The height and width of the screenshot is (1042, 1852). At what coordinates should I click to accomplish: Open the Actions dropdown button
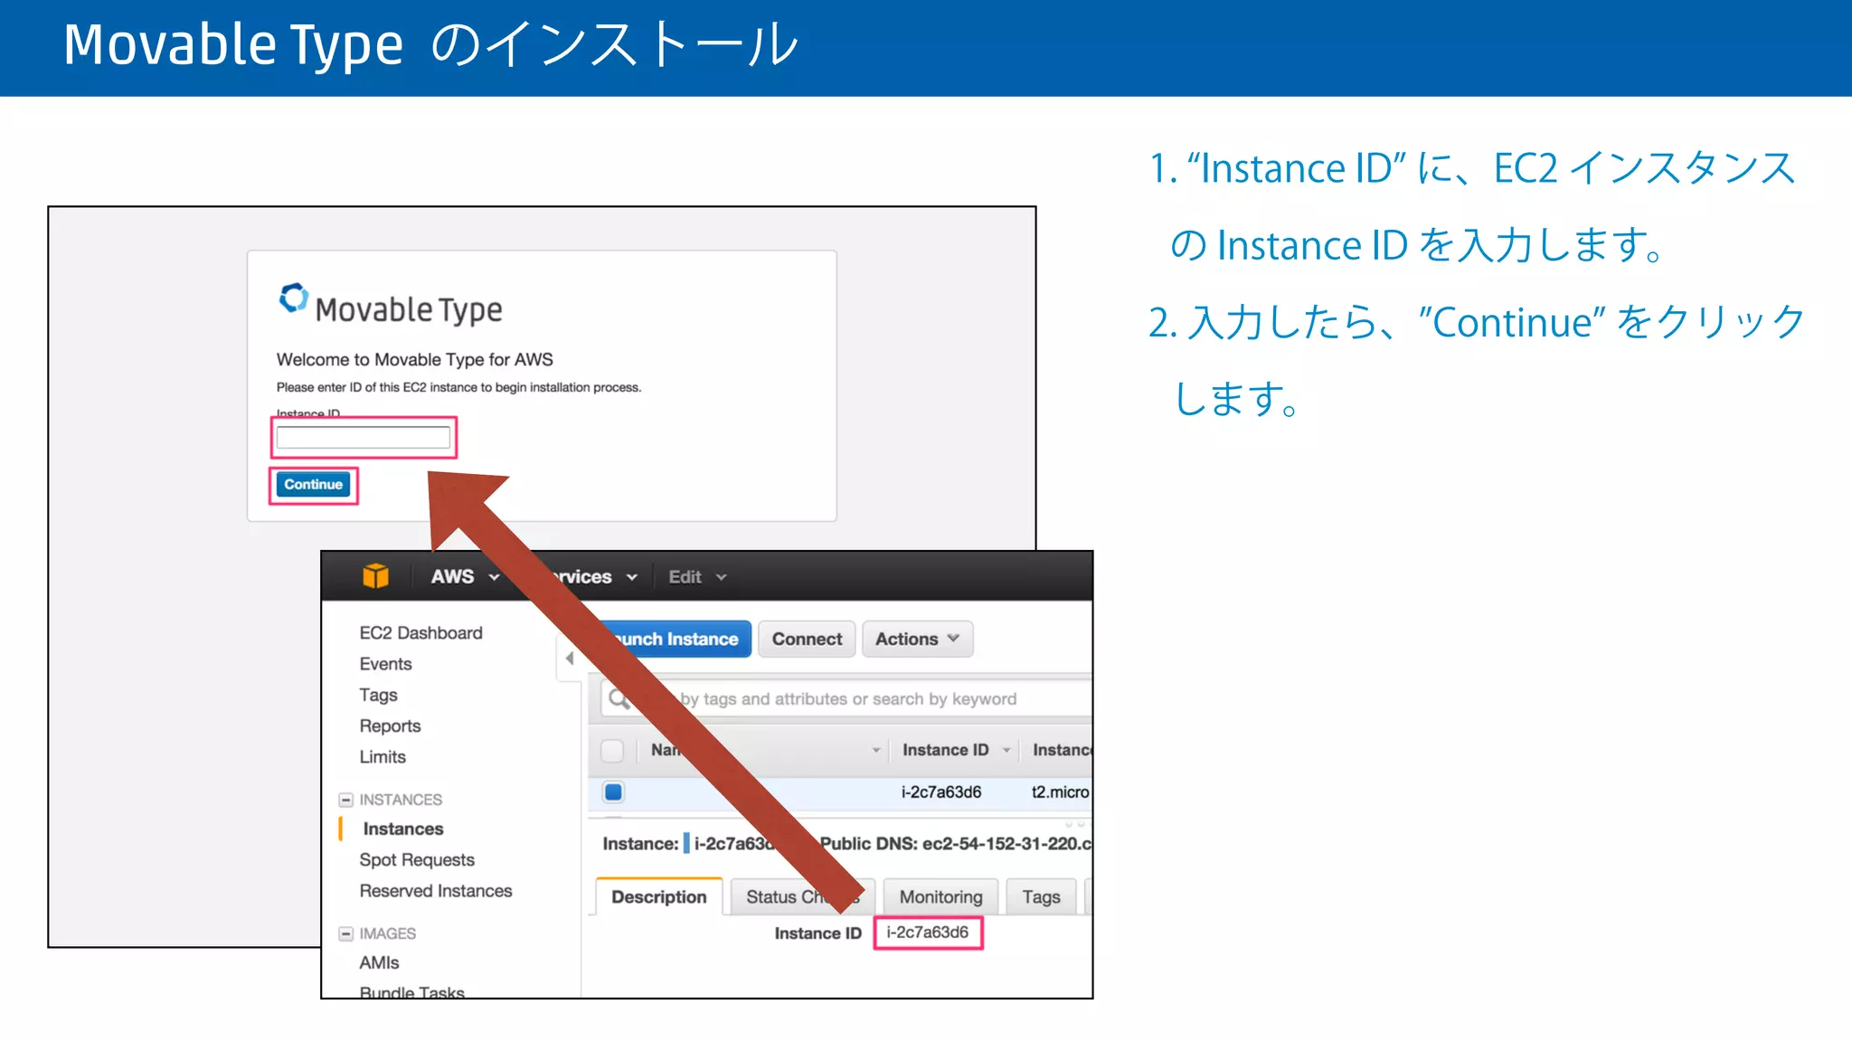pos(917,639)
